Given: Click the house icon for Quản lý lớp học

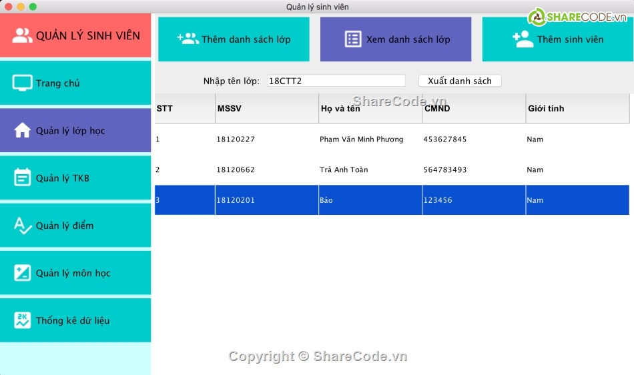Looking at the screenshot, I should click(x=22, y=131).
